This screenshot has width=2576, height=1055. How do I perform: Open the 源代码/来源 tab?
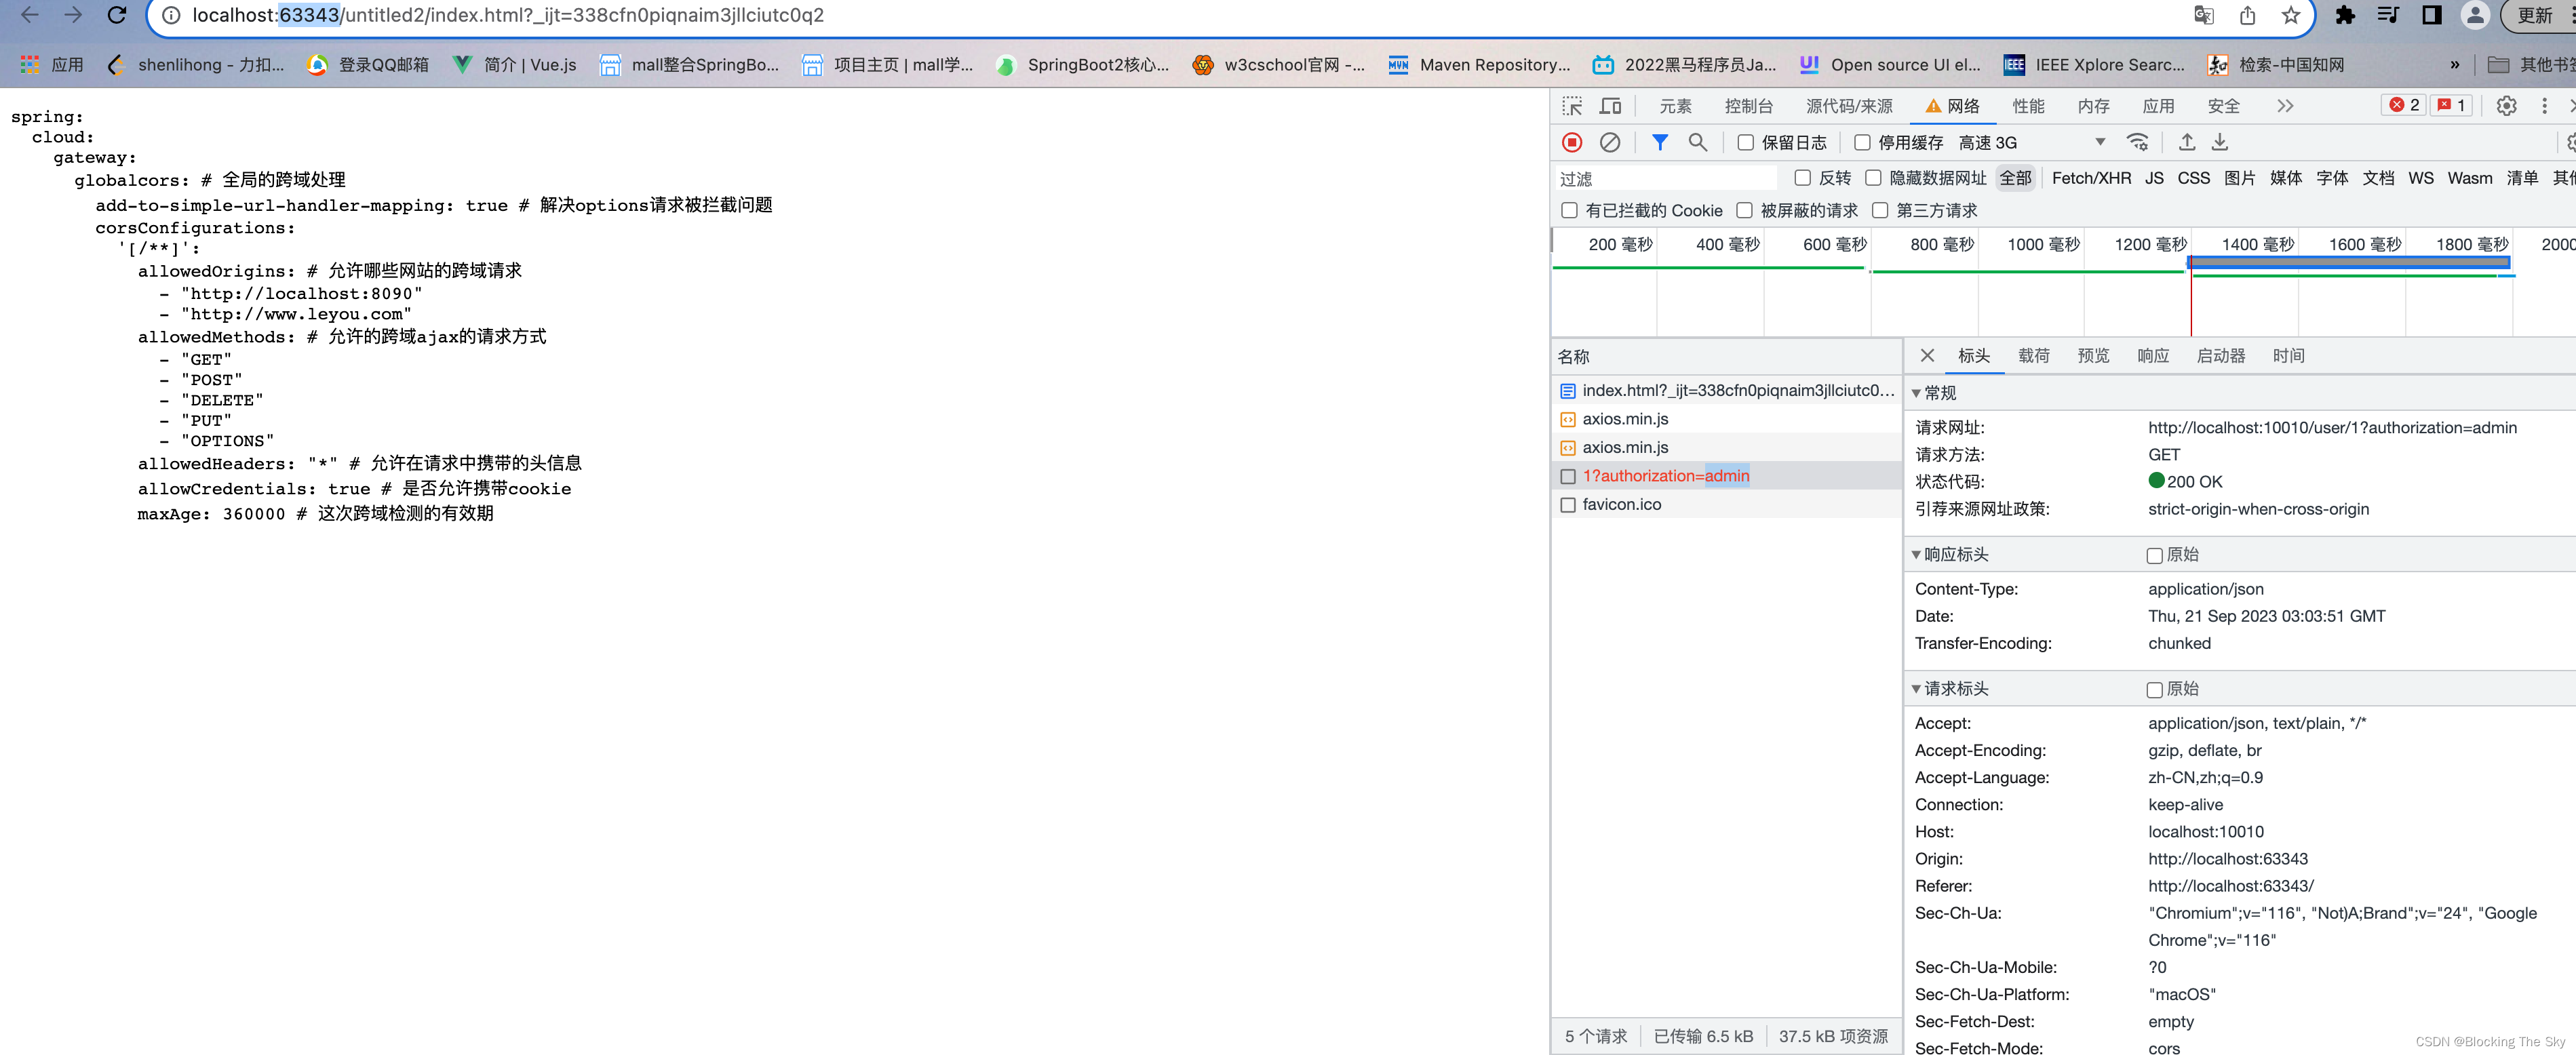(1849, 106)
